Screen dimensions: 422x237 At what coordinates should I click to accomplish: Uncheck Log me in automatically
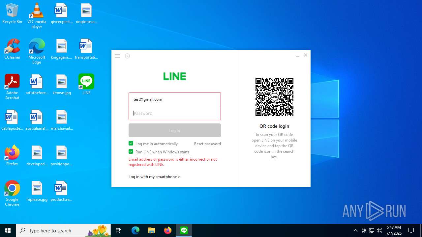(x=131, y=144)
